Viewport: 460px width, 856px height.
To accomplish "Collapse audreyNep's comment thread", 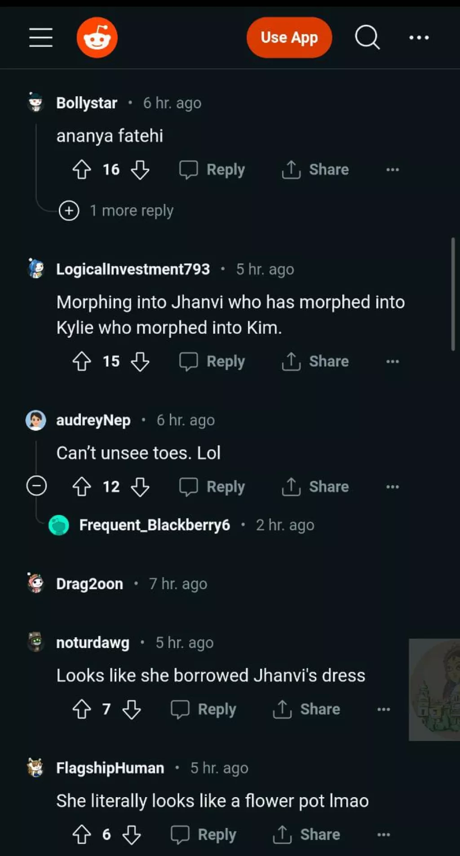I will tap(36, 486).
